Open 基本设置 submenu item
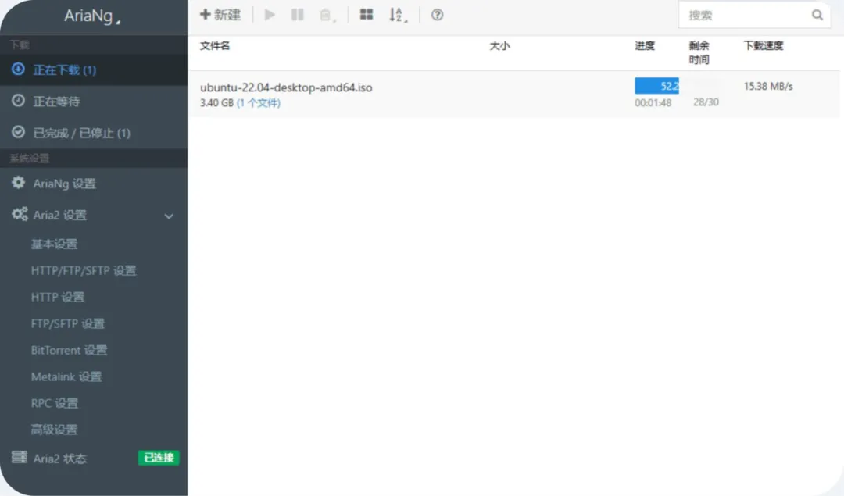The width and height of the screenshot is (844, 496). pos(54,244)
